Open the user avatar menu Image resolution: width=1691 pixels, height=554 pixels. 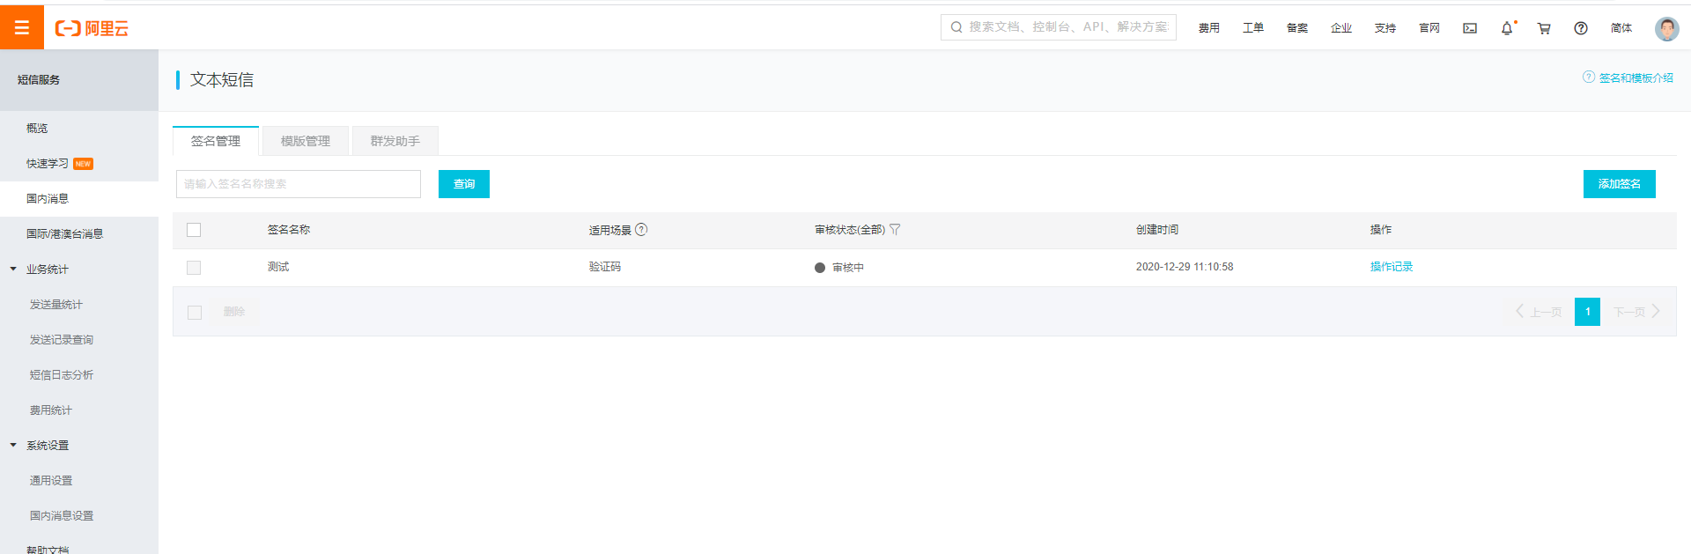tap(1666, 28)
